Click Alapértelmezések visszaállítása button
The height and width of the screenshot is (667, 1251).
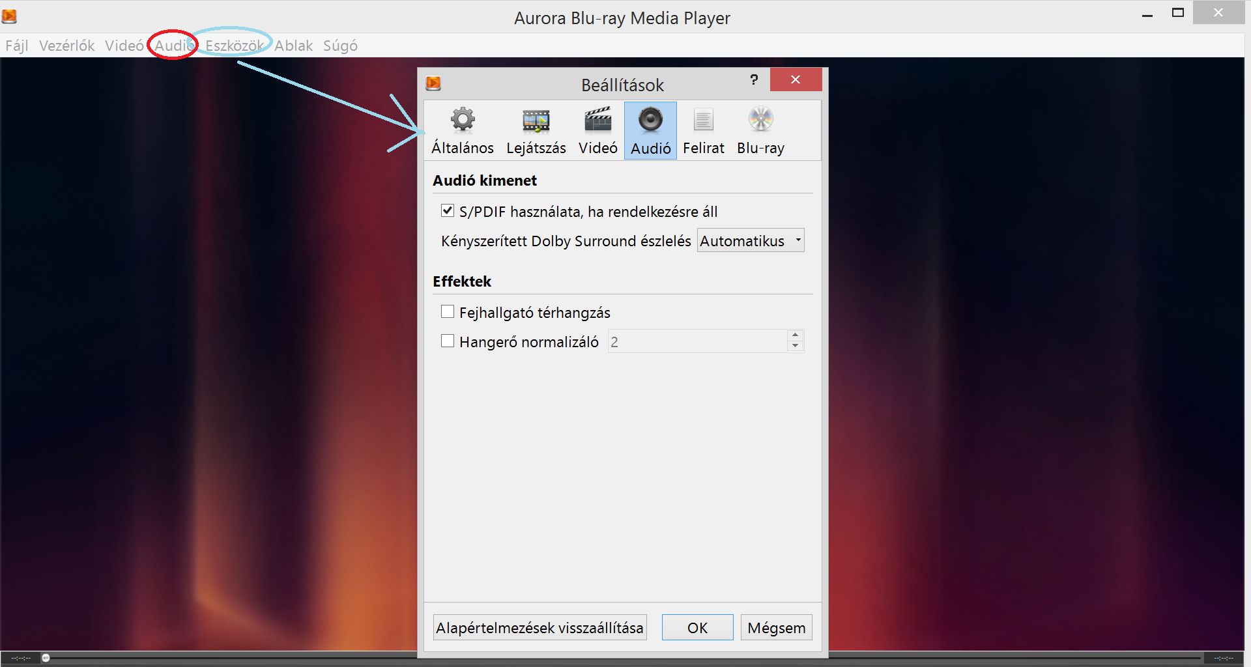(x=539, y=627)
